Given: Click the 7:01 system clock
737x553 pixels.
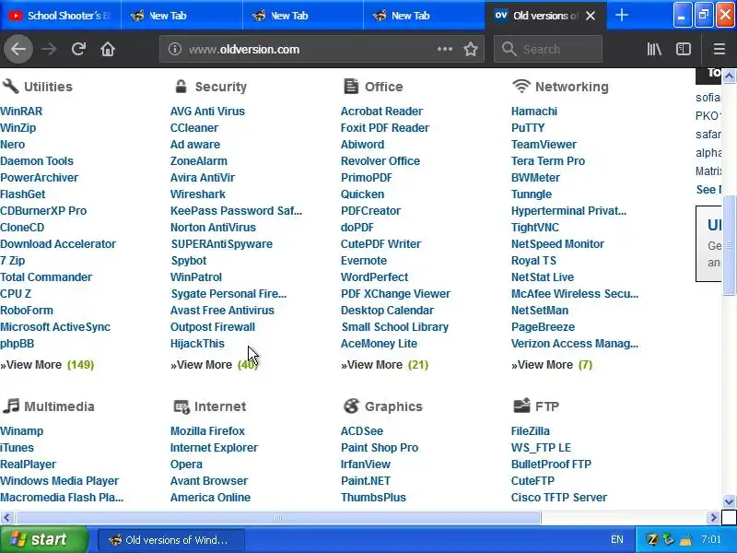Looking at the screenshot, I should (710, 539).
